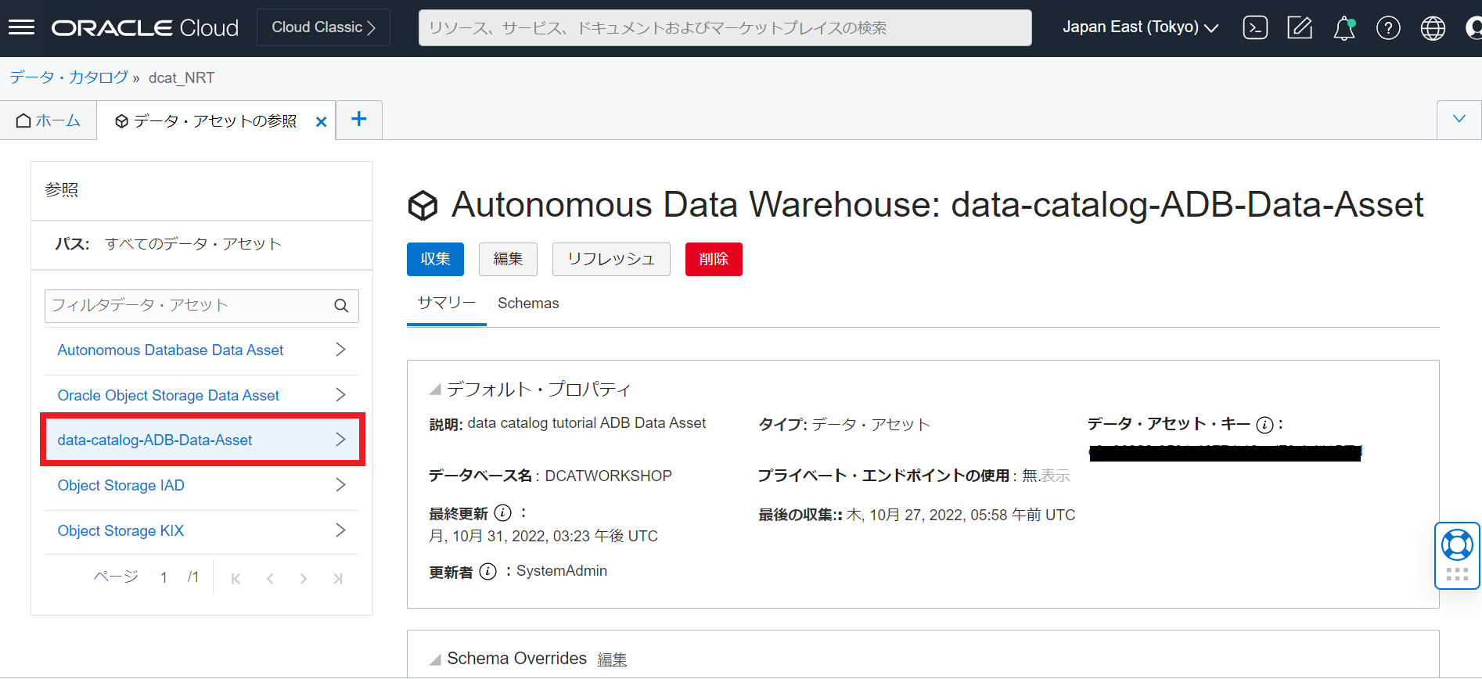Open the life-ring support widget

pyautogui.click(x=1457, y=545)
